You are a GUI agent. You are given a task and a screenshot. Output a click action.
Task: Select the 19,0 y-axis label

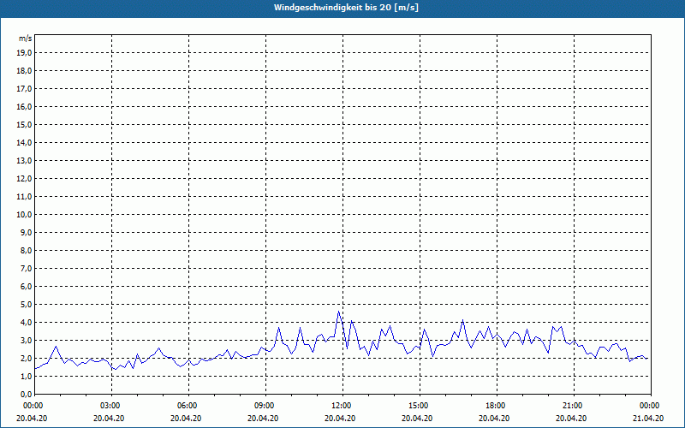click(x=24, y=52)
